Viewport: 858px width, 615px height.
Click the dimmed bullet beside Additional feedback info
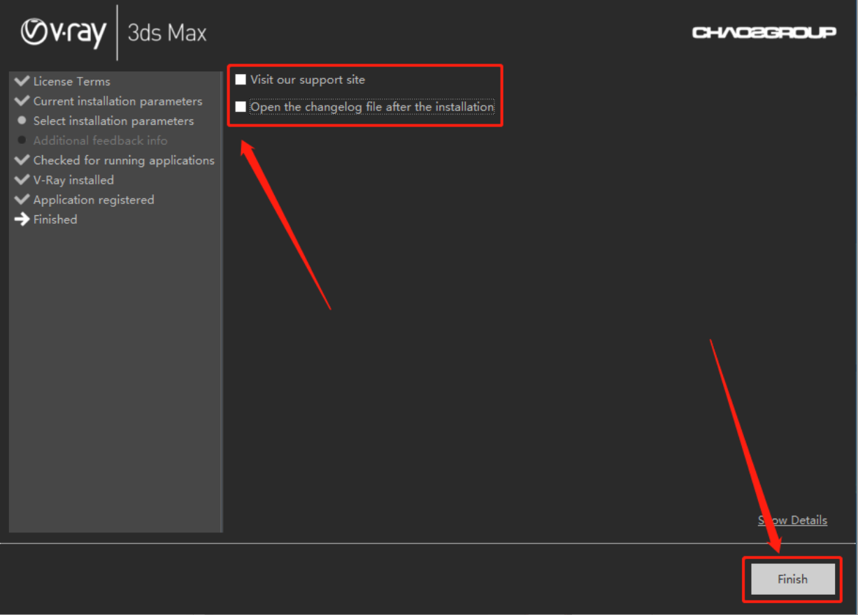pyautogui.click(x=22, y=140)
